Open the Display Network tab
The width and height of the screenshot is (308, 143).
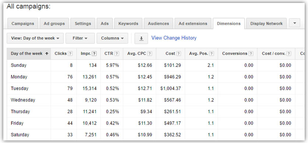click(x=266, y=24)
